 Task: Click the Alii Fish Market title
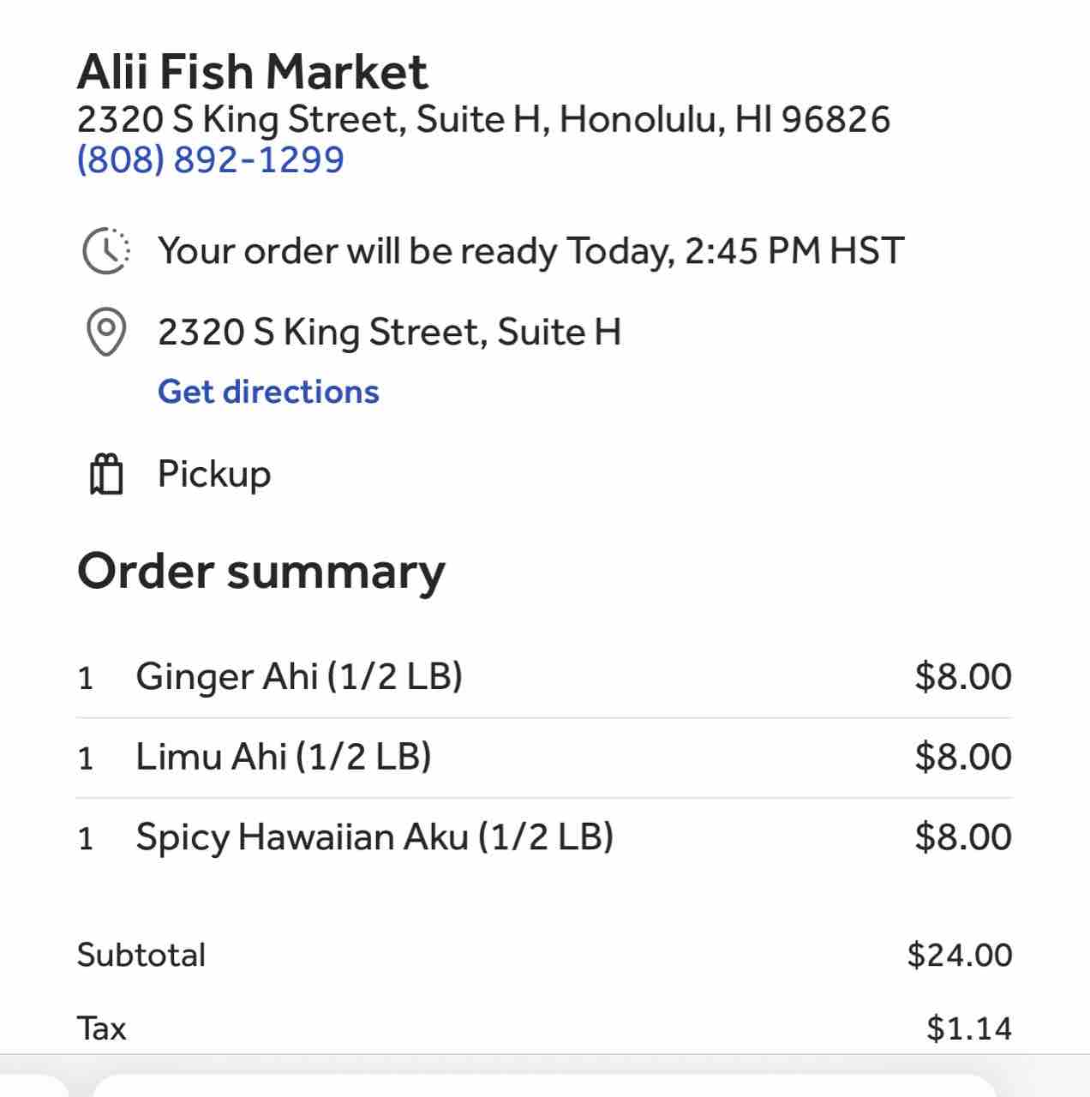point(252,71)
